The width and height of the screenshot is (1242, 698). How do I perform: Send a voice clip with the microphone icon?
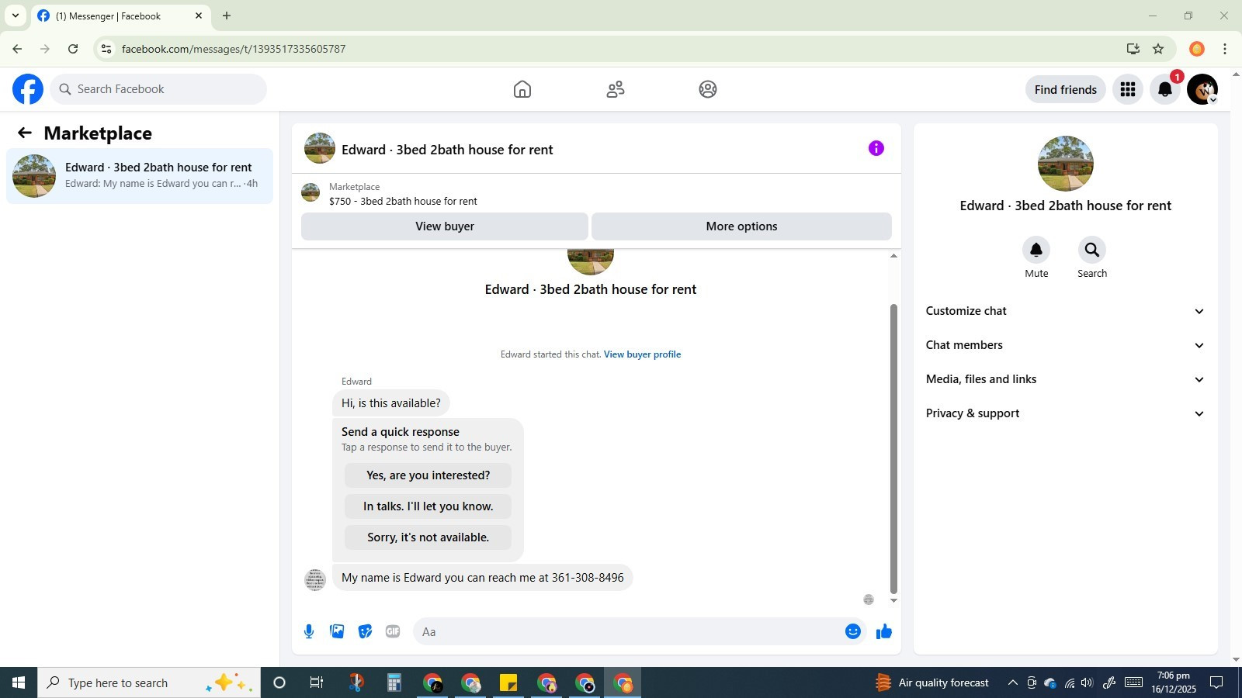tap(309, 631)
